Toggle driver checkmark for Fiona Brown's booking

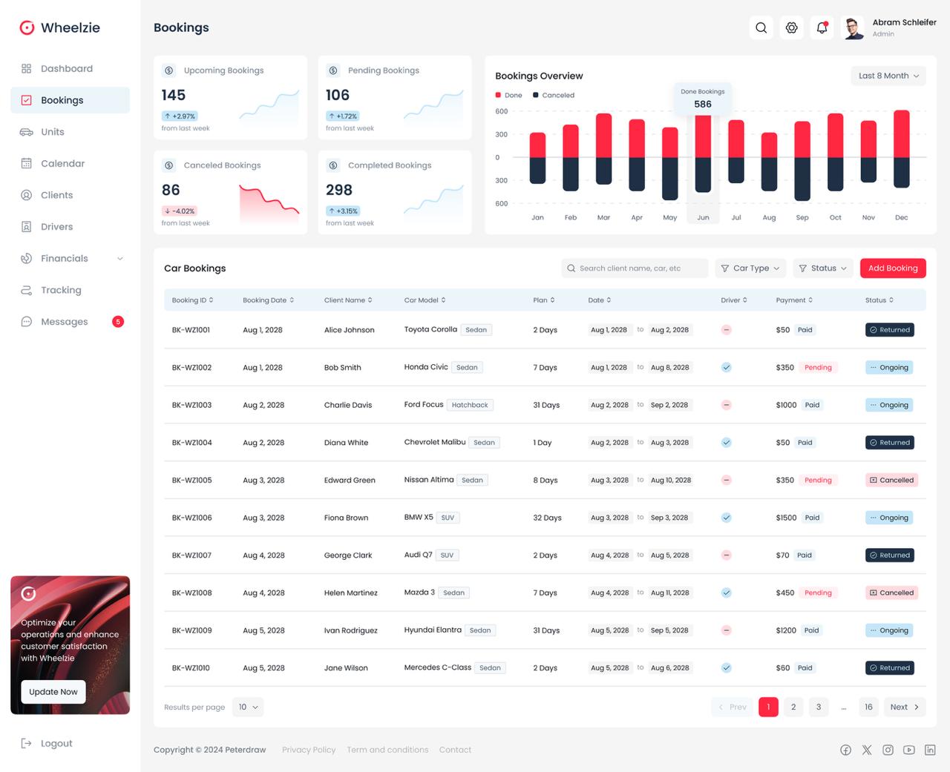[x=727, y=518]
